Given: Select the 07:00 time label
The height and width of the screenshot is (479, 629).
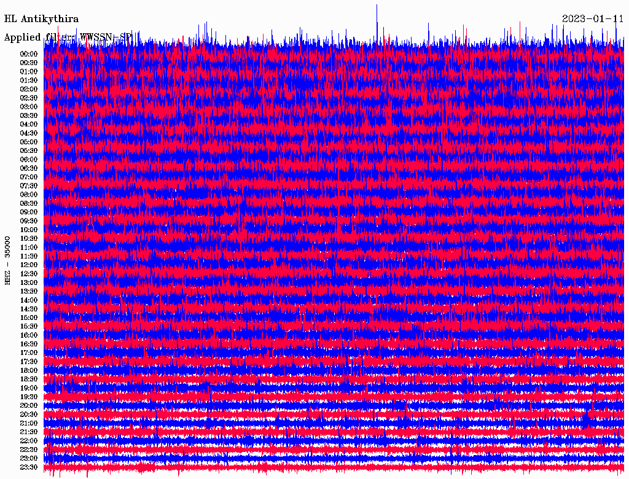Looking at the screenshot, I should [x=29, y=177].
